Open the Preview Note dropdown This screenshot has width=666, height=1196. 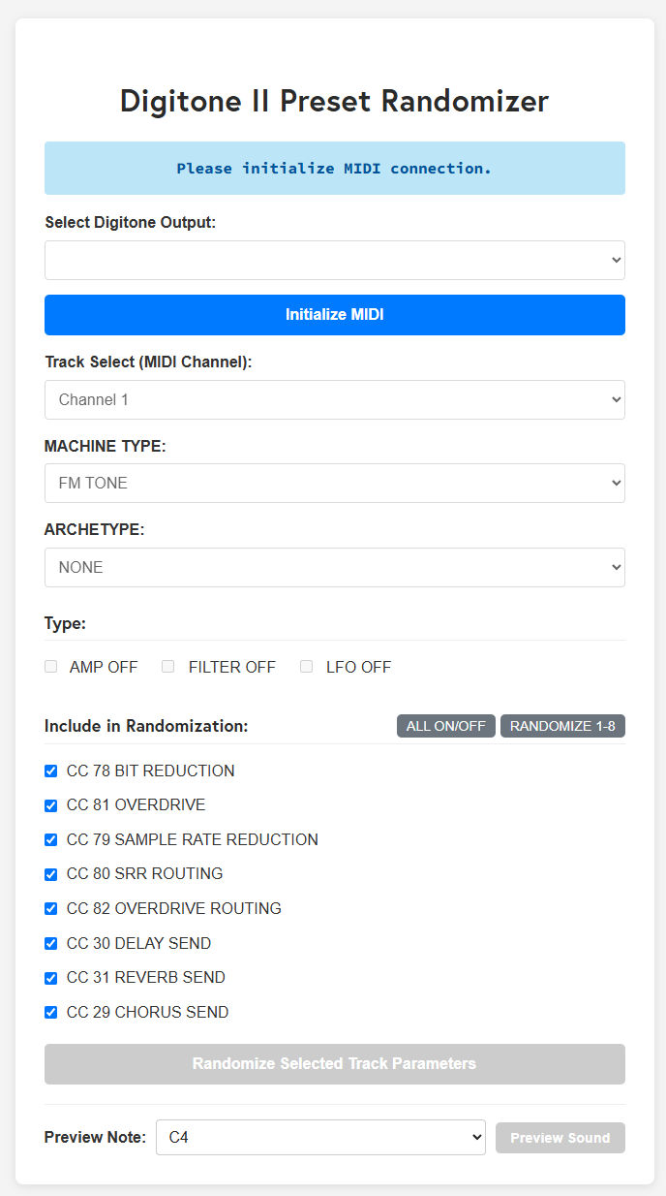pyautogui.click(x=320, y=1138)
